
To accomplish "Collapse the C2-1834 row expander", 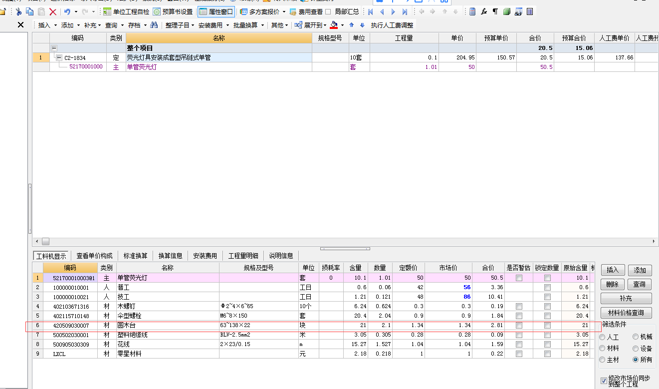I will [59, 58].
